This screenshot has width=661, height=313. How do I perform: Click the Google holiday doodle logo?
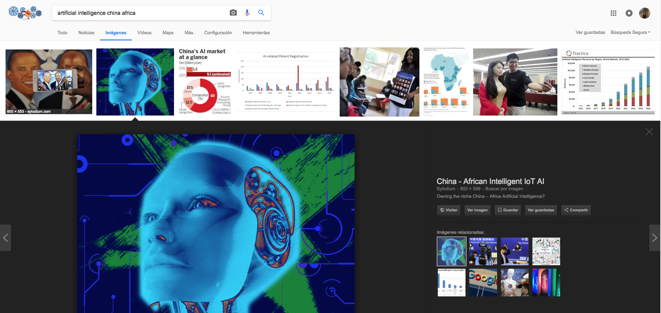click(x=25, y=13)
